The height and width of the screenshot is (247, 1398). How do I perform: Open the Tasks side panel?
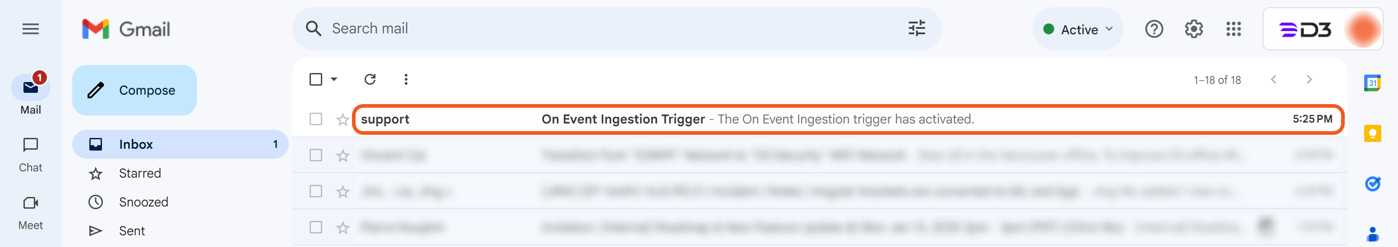(1372, 184)
